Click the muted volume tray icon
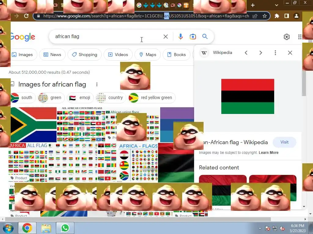Image resolution: width=313 pixels, height=234 pixels. 282,228
